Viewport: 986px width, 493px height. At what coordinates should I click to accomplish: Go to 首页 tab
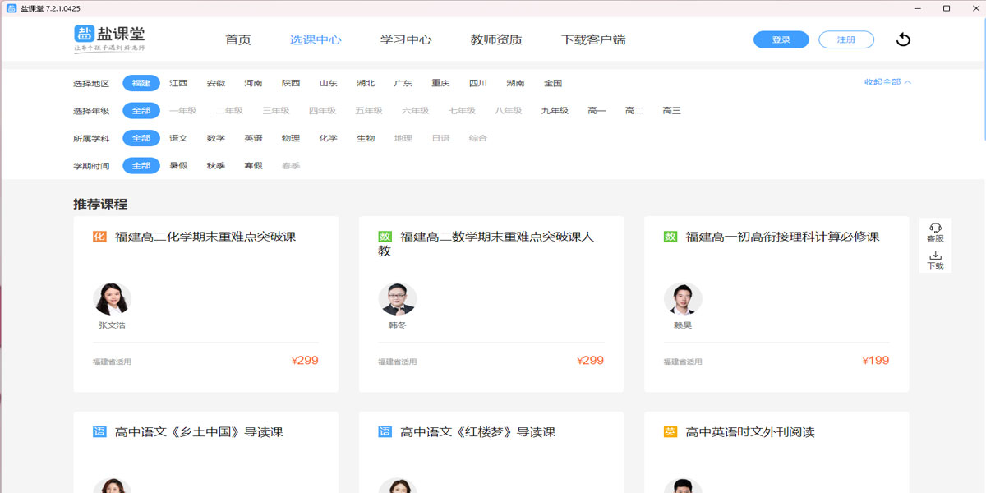pyautogui.click(x=238, y=39)
